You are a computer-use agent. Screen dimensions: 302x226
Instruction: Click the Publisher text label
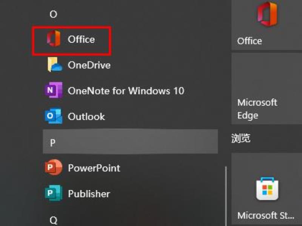pyautogui.click(x=89, y=194)
